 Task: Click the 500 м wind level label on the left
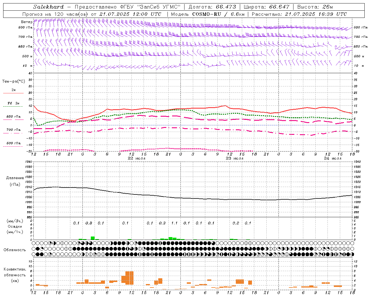point(27,56)
